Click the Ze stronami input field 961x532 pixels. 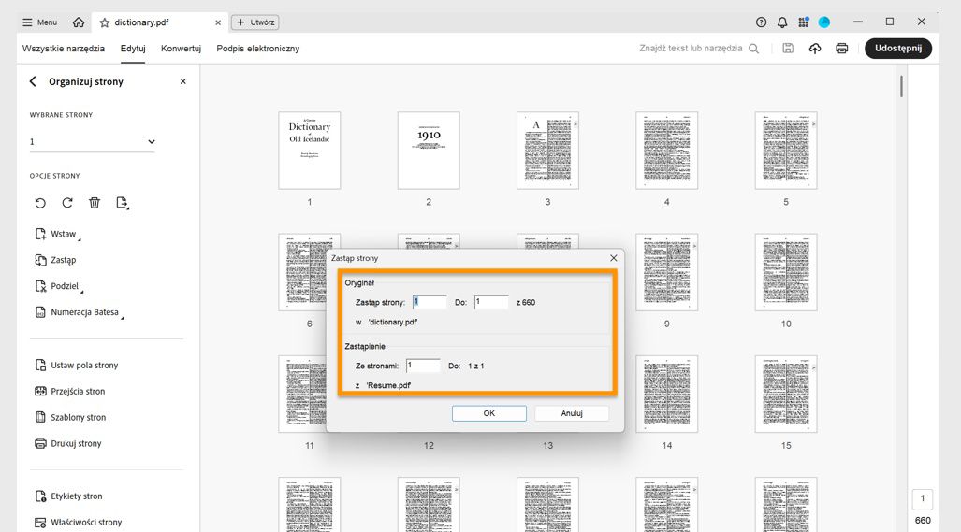pyautogui.click(x=423, y=366)
